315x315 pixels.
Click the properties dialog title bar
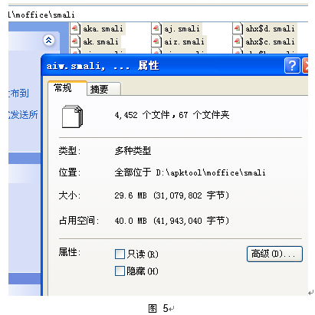pyautogui.click(x=163, y=66)
